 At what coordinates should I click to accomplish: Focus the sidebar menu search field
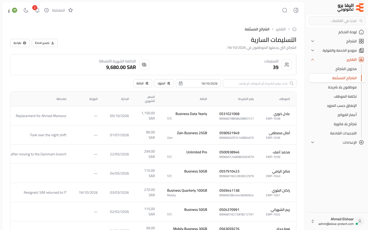pos(337,21)
